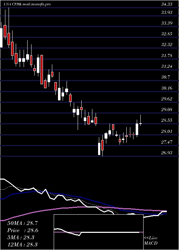Select the 31.24 price axis label

(x=167, y=66)
